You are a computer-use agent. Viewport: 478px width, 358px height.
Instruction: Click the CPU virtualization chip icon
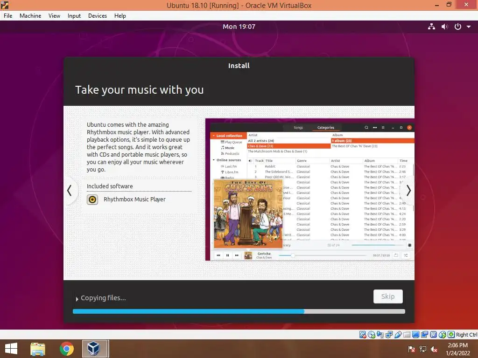pyautogui.click(x=433, y=335)
